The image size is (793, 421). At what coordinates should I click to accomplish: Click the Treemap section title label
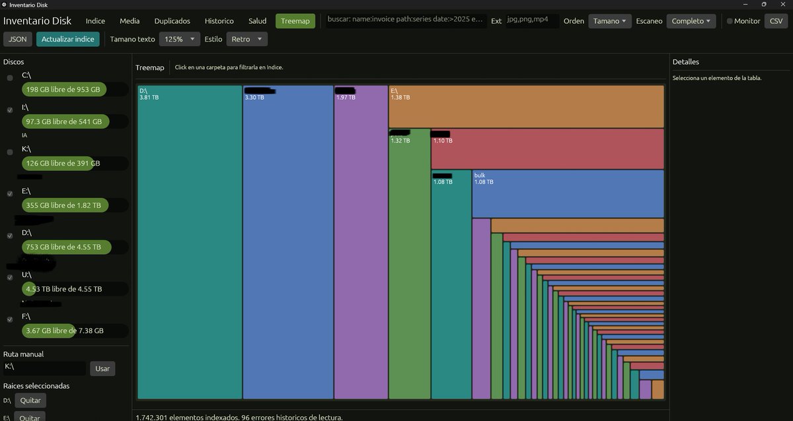149,67
